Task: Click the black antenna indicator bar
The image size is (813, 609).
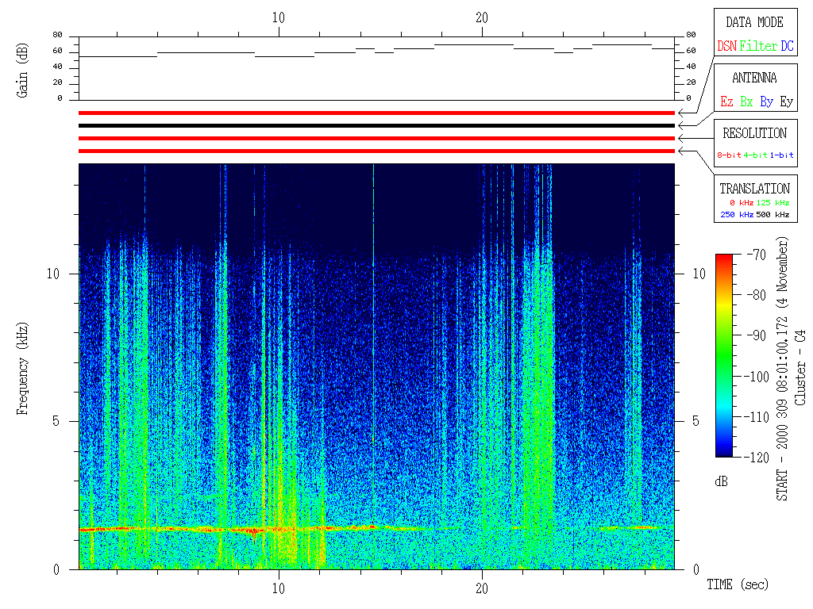Action: click(x=376, y=125)
